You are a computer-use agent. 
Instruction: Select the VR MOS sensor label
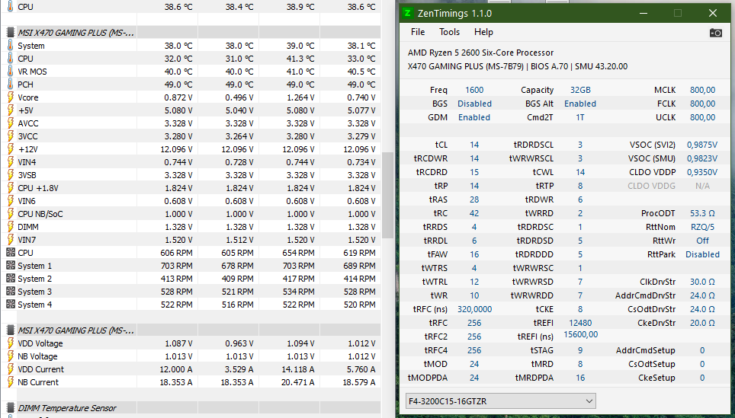click(x=32, y=71)
